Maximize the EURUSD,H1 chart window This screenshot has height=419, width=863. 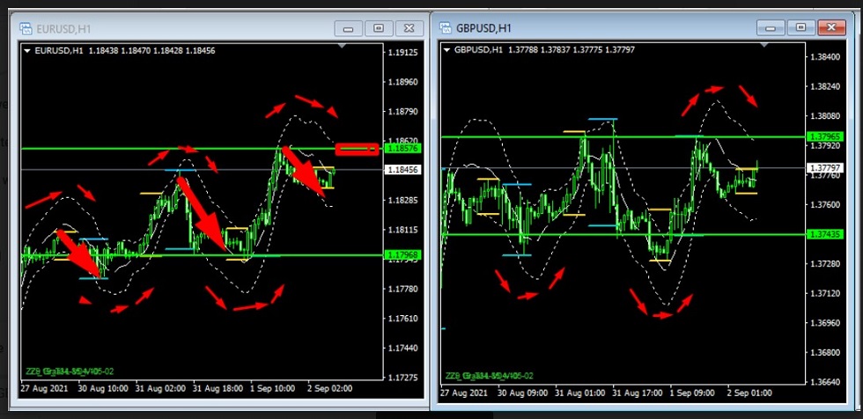point(379,28)
